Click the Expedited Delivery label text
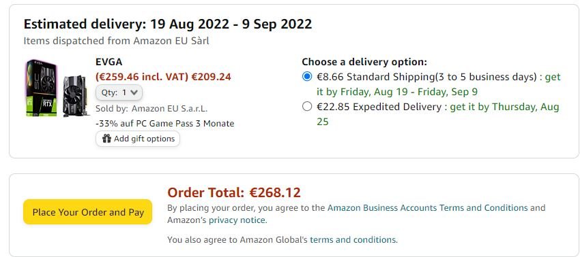Viewport: 580px width, 257px height. point(397,107)
